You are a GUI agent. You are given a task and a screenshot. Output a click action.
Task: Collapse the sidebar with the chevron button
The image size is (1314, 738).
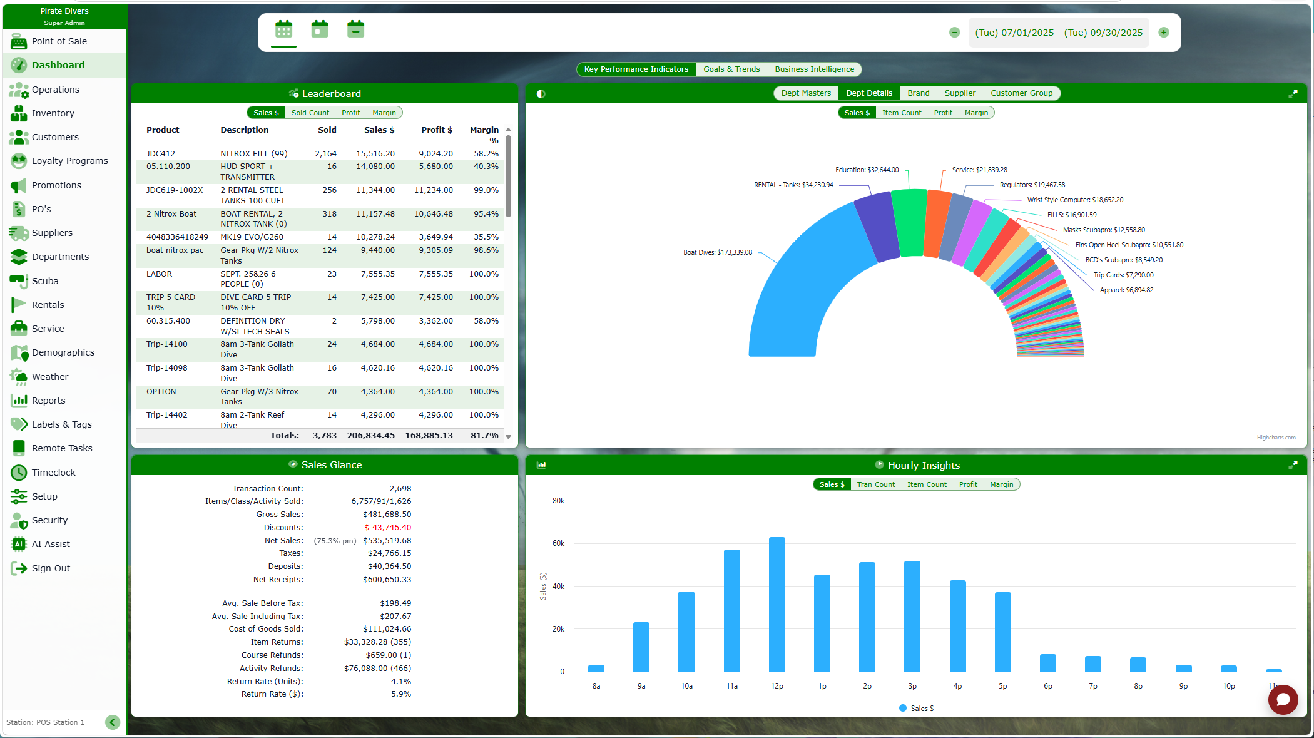click(x=113, y=722)
